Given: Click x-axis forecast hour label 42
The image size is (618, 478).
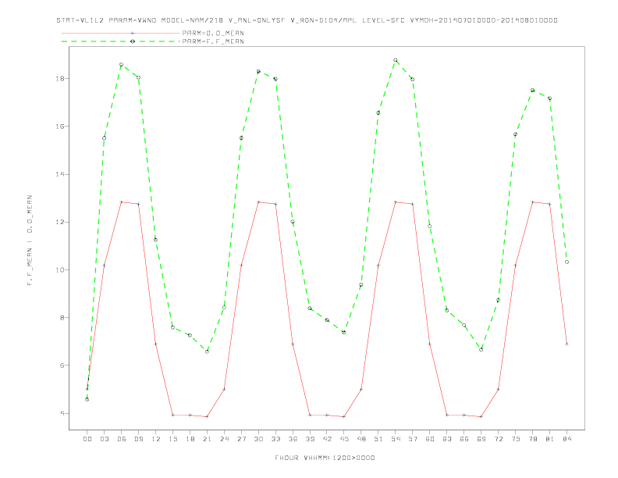Looking at the screenshot, I should pyautogui.click(x=327, y=439).
